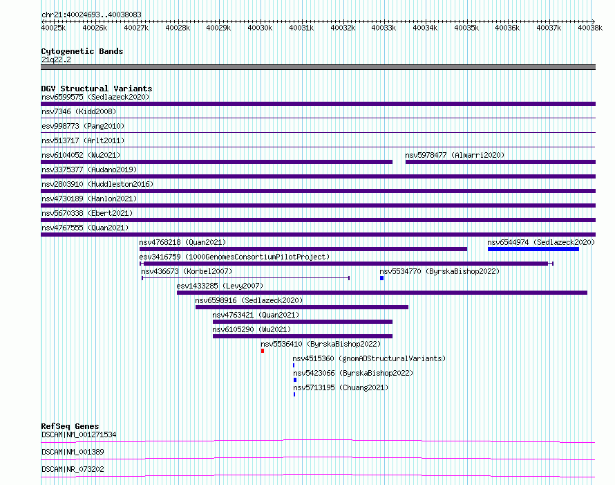The width and height of the screenshot is (615, 485).
Task: Open the nsv513717 (Arlt2011) variant label
Action: pos(83,140)
